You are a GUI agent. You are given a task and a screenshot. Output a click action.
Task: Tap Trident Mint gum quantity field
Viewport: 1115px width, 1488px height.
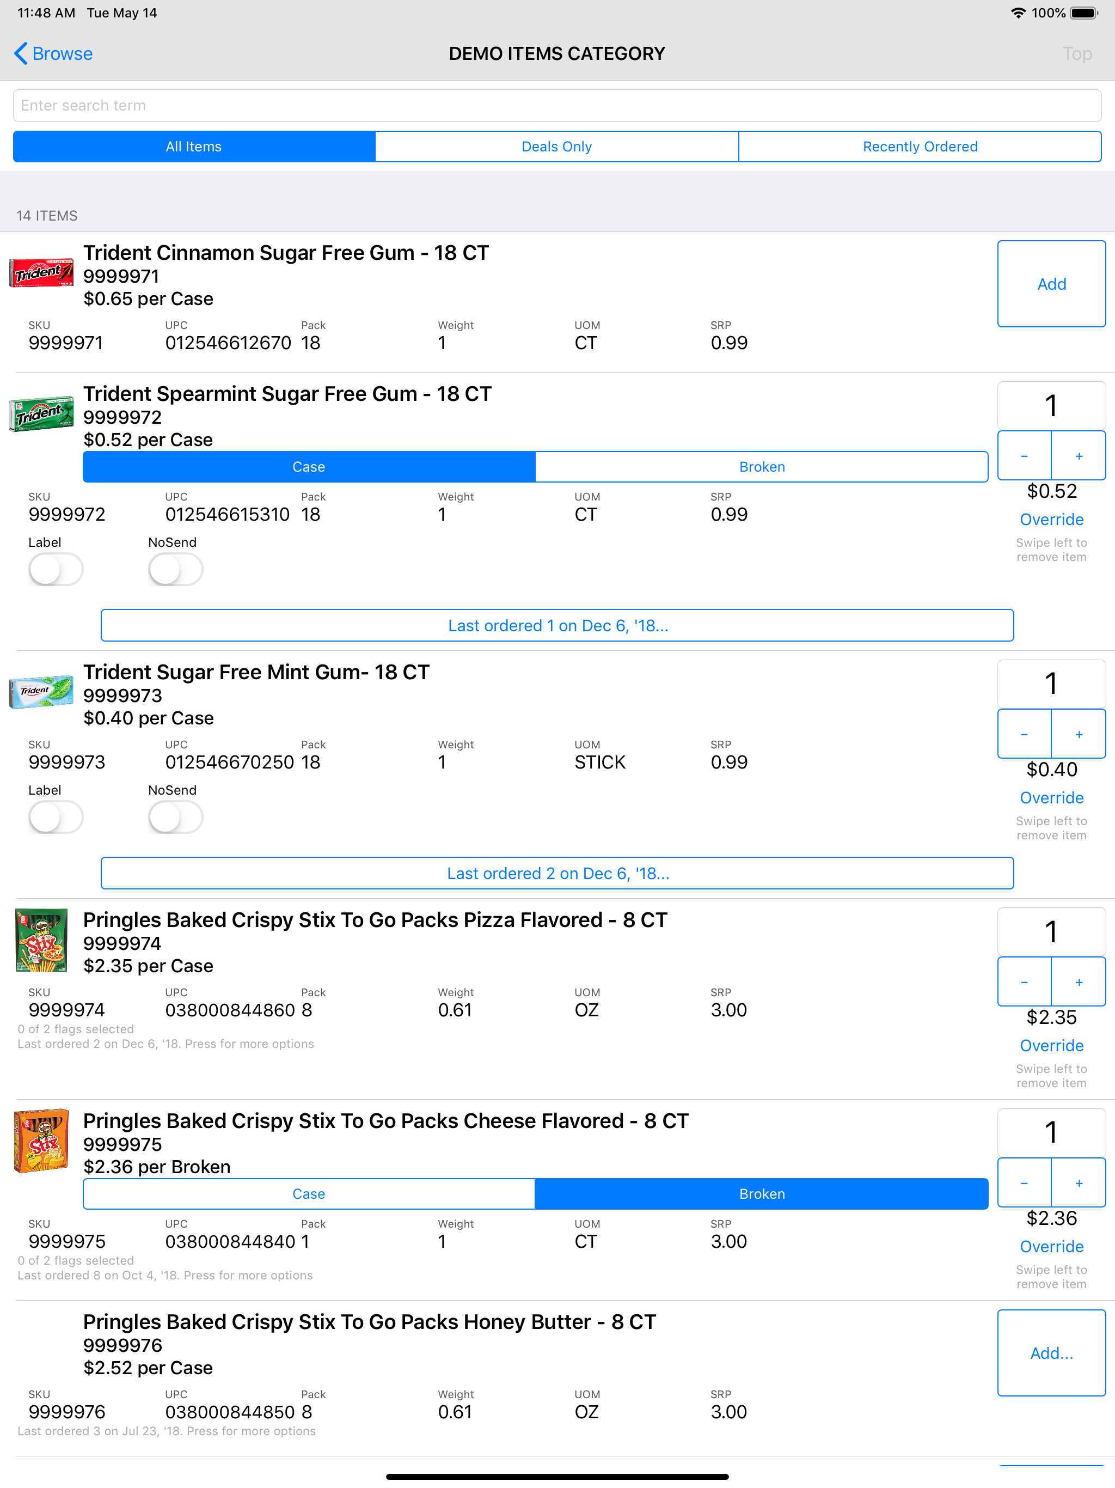click(1051, 685)
